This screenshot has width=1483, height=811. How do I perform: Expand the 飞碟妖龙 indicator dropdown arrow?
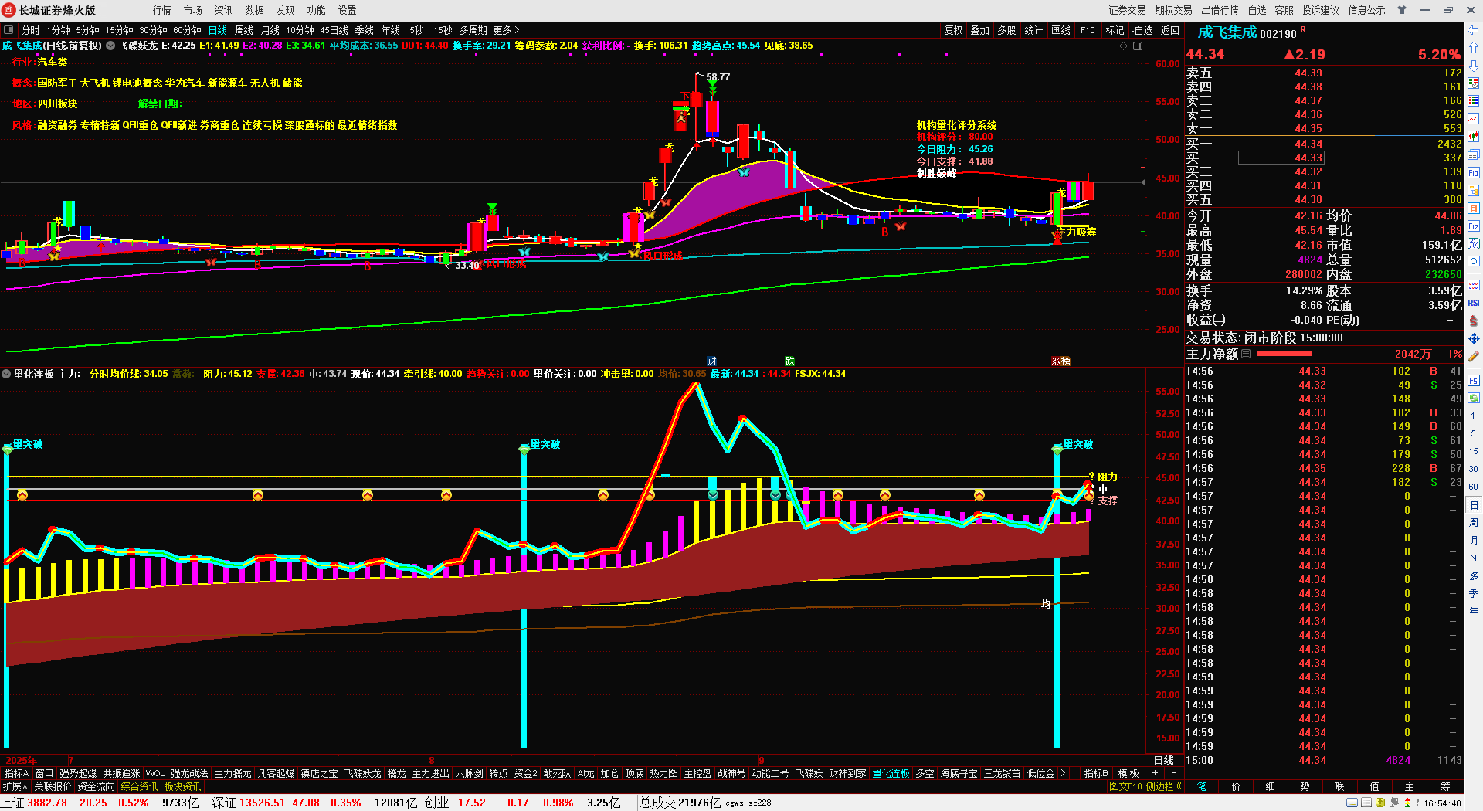(110, 46)
